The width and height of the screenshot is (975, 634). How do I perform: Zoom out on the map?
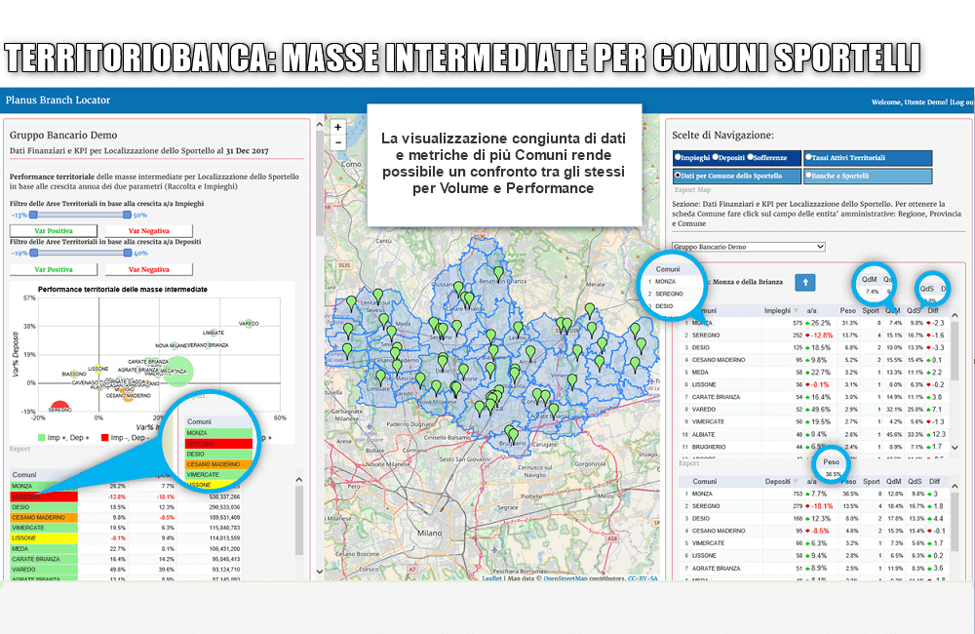(337, 142)
